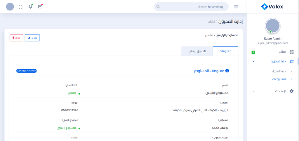The height and width of the screenshot is (141, 299).
Task: Click the manager name يوسف محمد
Action: pyautogui.click(x=220, y=128)
